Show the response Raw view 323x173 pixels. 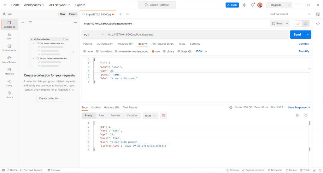101,115
